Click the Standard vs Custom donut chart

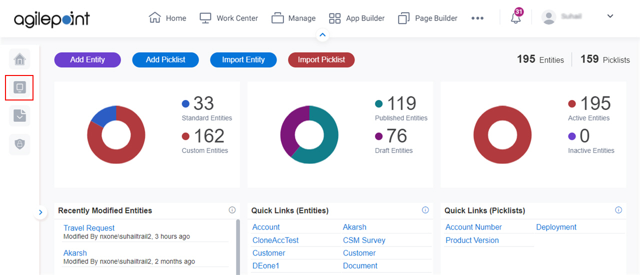coord(116,134)
